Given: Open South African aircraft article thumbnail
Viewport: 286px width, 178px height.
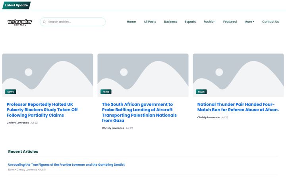Looking at the screenshot, I should pos(143,75).
